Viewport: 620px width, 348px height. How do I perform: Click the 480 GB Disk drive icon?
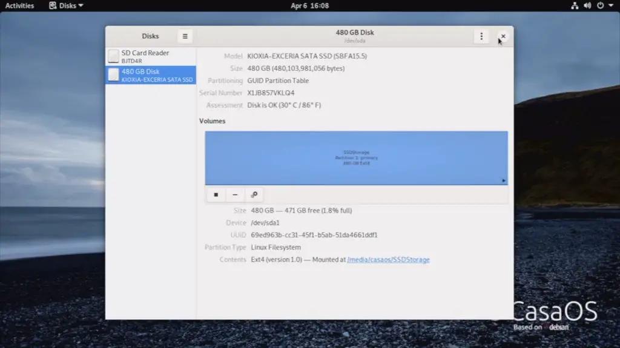113,75
